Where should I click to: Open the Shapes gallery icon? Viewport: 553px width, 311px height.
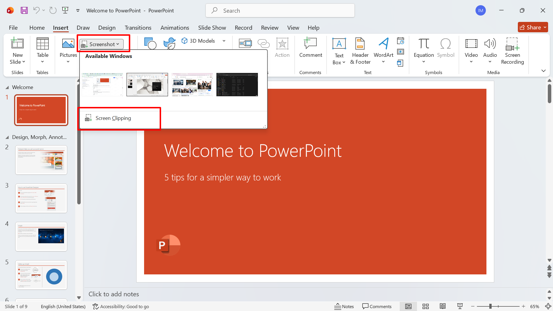[150, 43]
